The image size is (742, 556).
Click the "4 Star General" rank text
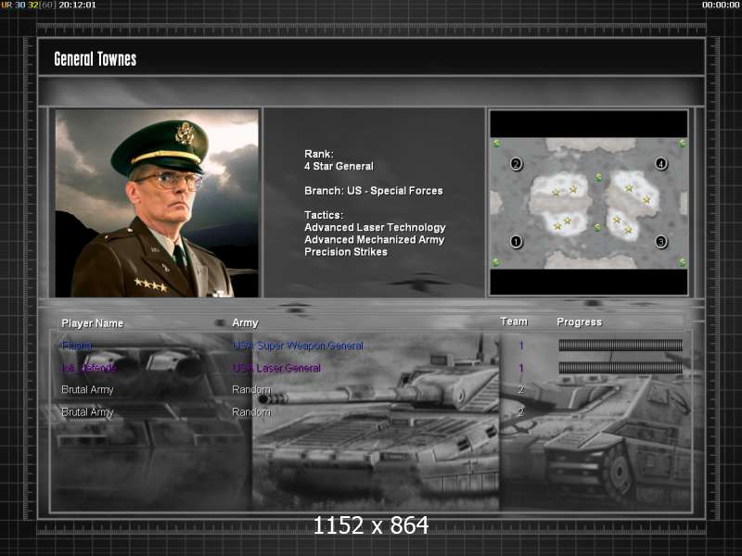point(339,167)
